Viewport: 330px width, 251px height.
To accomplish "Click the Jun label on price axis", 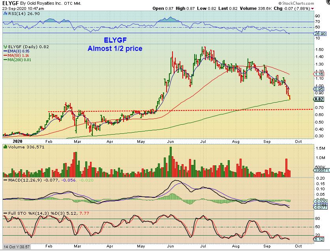I will (171, 141).
